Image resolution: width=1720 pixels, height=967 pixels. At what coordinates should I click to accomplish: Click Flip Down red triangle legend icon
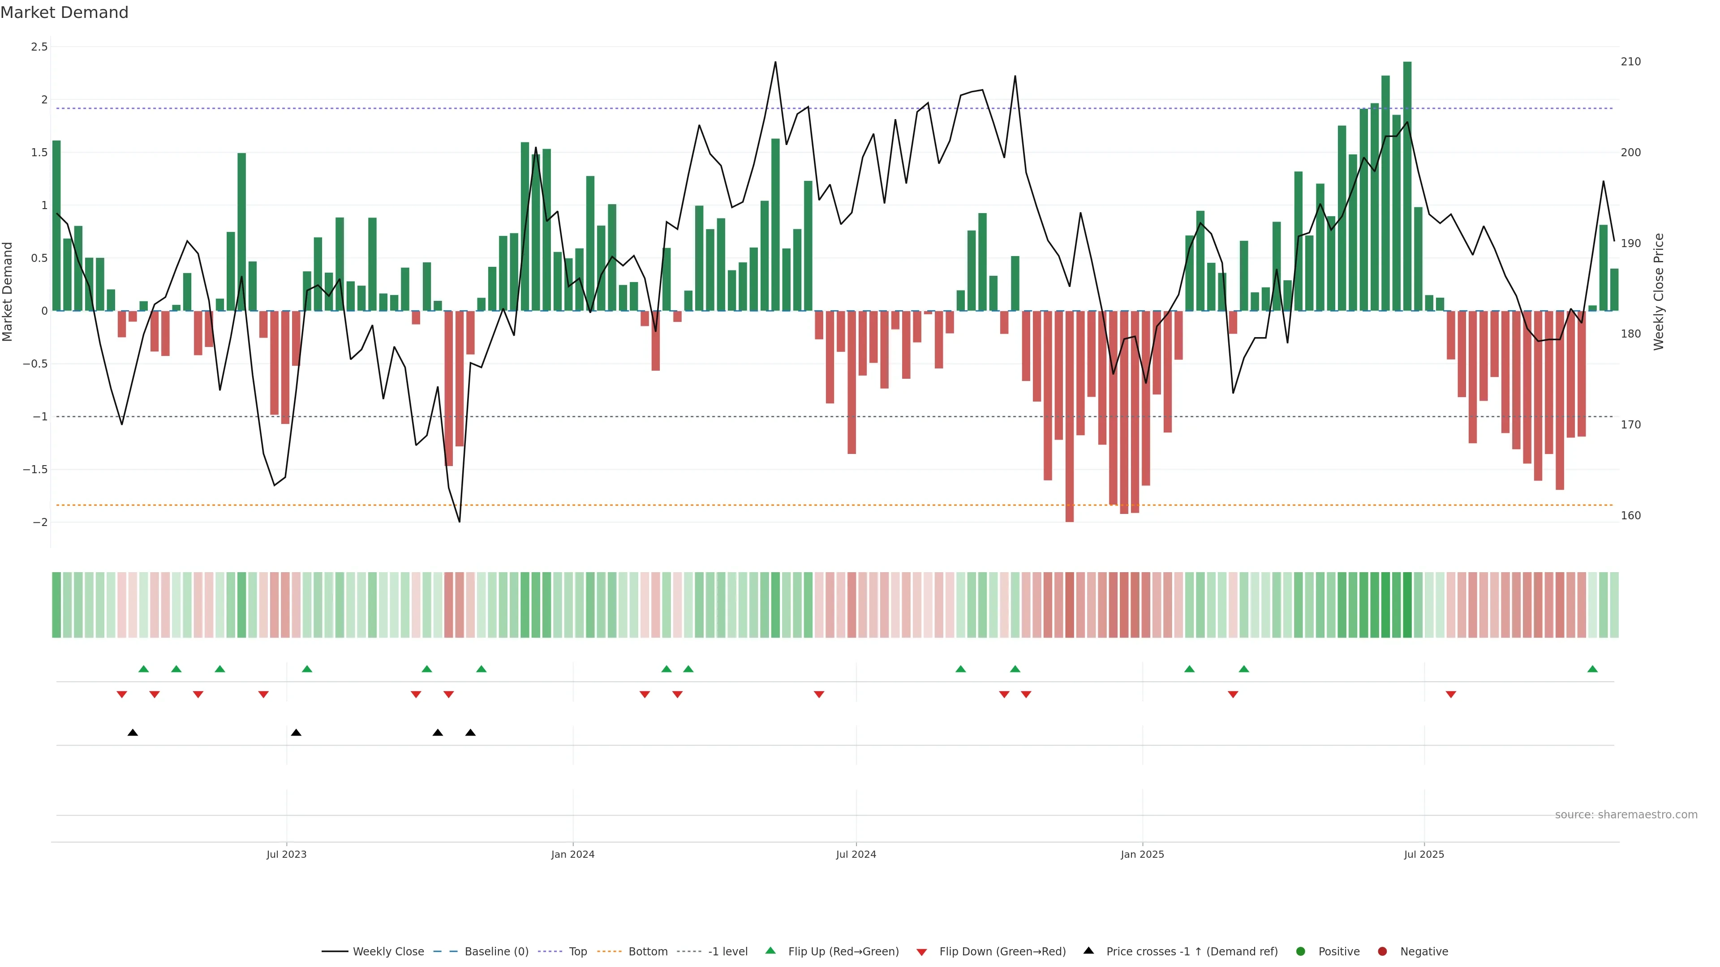click(921, 952)
